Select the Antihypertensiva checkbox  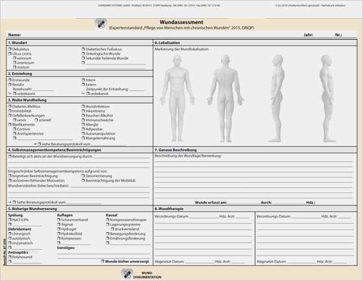click(x=14, y=133)
